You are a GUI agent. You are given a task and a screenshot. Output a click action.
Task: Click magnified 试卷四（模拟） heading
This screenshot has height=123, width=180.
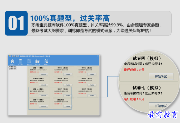[x=147, y=58]
